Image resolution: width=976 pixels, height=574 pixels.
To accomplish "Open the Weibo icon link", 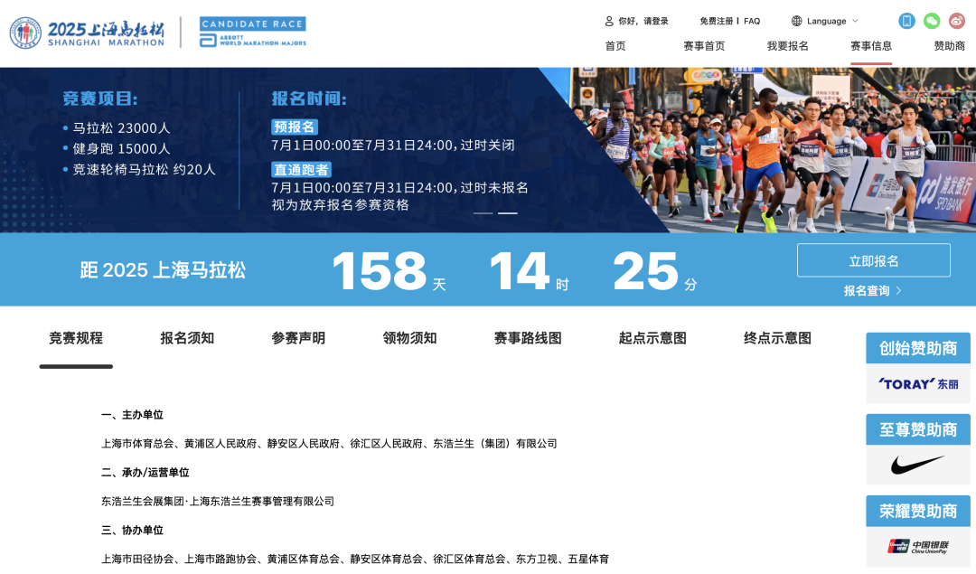I will [x=957, y=21].
